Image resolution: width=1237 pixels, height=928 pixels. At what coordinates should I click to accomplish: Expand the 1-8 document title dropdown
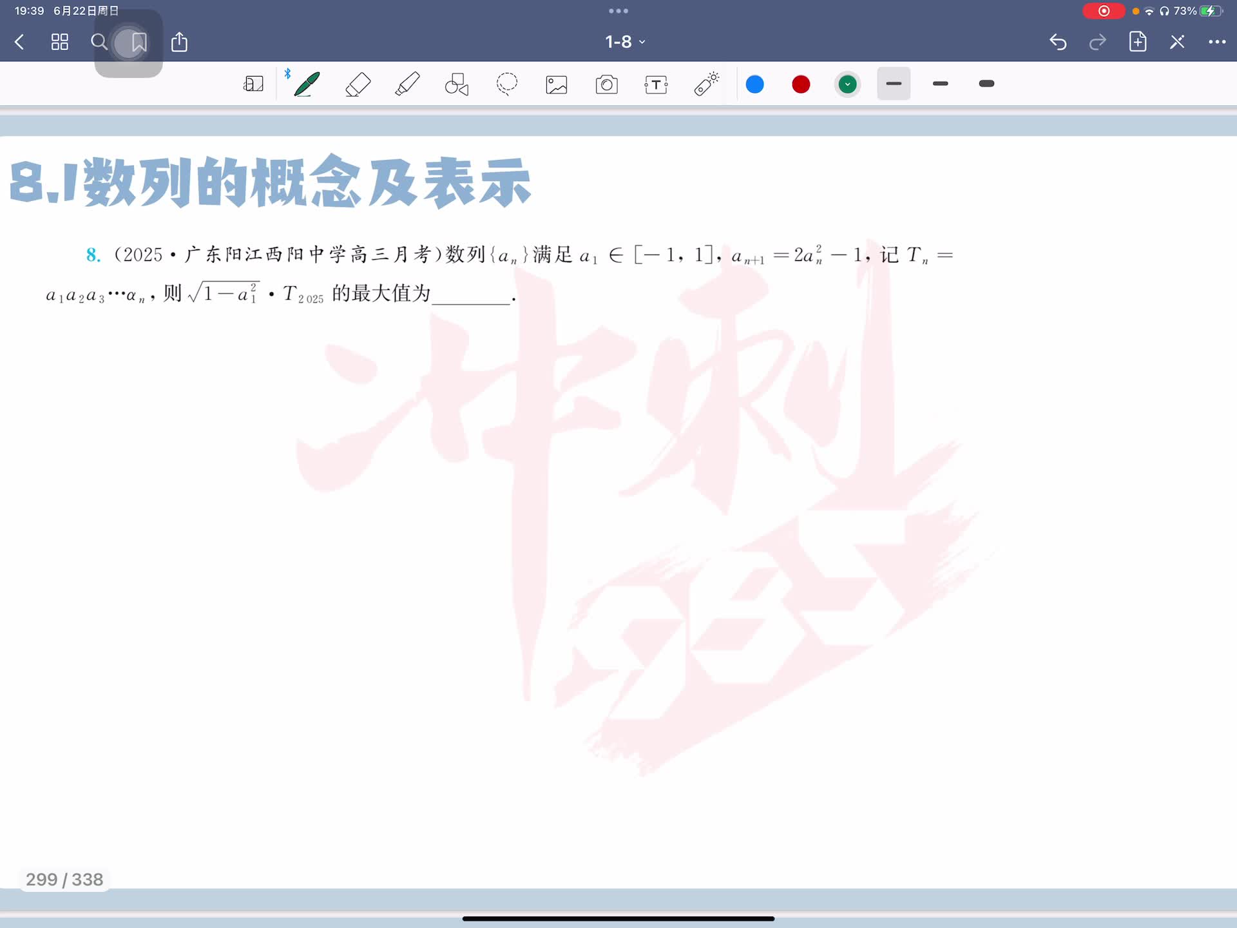tap(624, 43)
